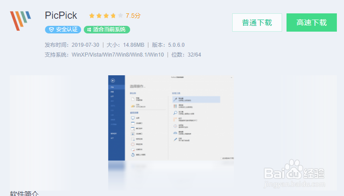Click the 位数 32/64 text
The width and height of the screenshot is (344, 196).
point(186,55)
